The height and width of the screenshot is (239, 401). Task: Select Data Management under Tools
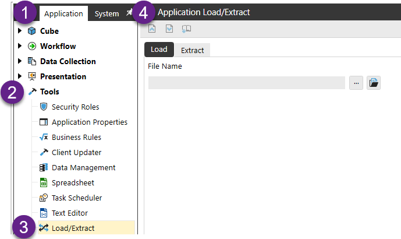83,168
